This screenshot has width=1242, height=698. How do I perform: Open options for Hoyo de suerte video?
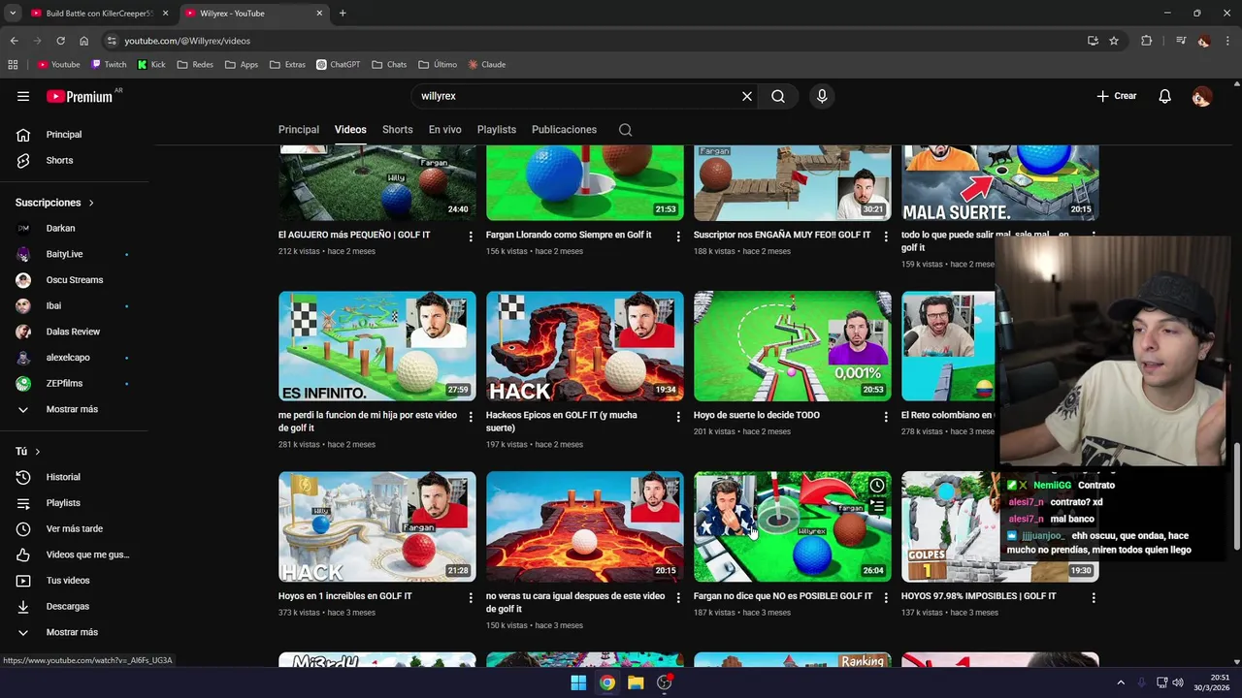[886, 417]
